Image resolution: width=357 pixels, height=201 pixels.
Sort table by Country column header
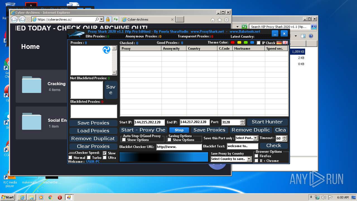(x=202, y=48)
